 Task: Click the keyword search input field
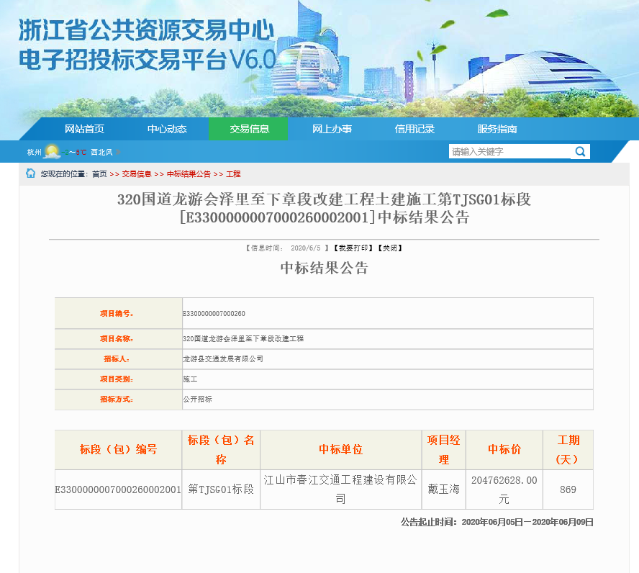pos(509,152)
